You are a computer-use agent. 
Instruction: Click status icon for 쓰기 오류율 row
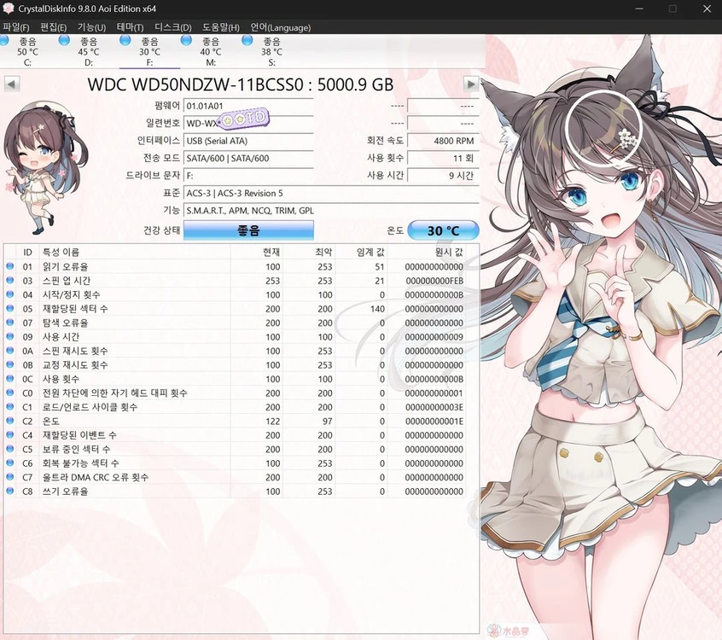click(10, 491)
